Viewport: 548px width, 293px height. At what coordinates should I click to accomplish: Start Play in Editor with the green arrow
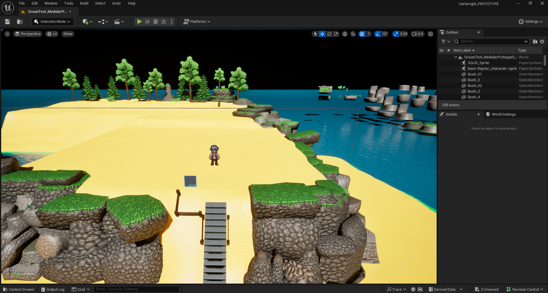coord(139,22)
